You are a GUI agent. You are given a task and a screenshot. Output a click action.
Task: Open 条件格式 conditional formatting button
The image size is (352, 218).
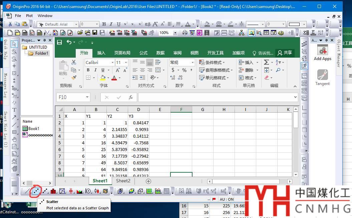[212, 62]
